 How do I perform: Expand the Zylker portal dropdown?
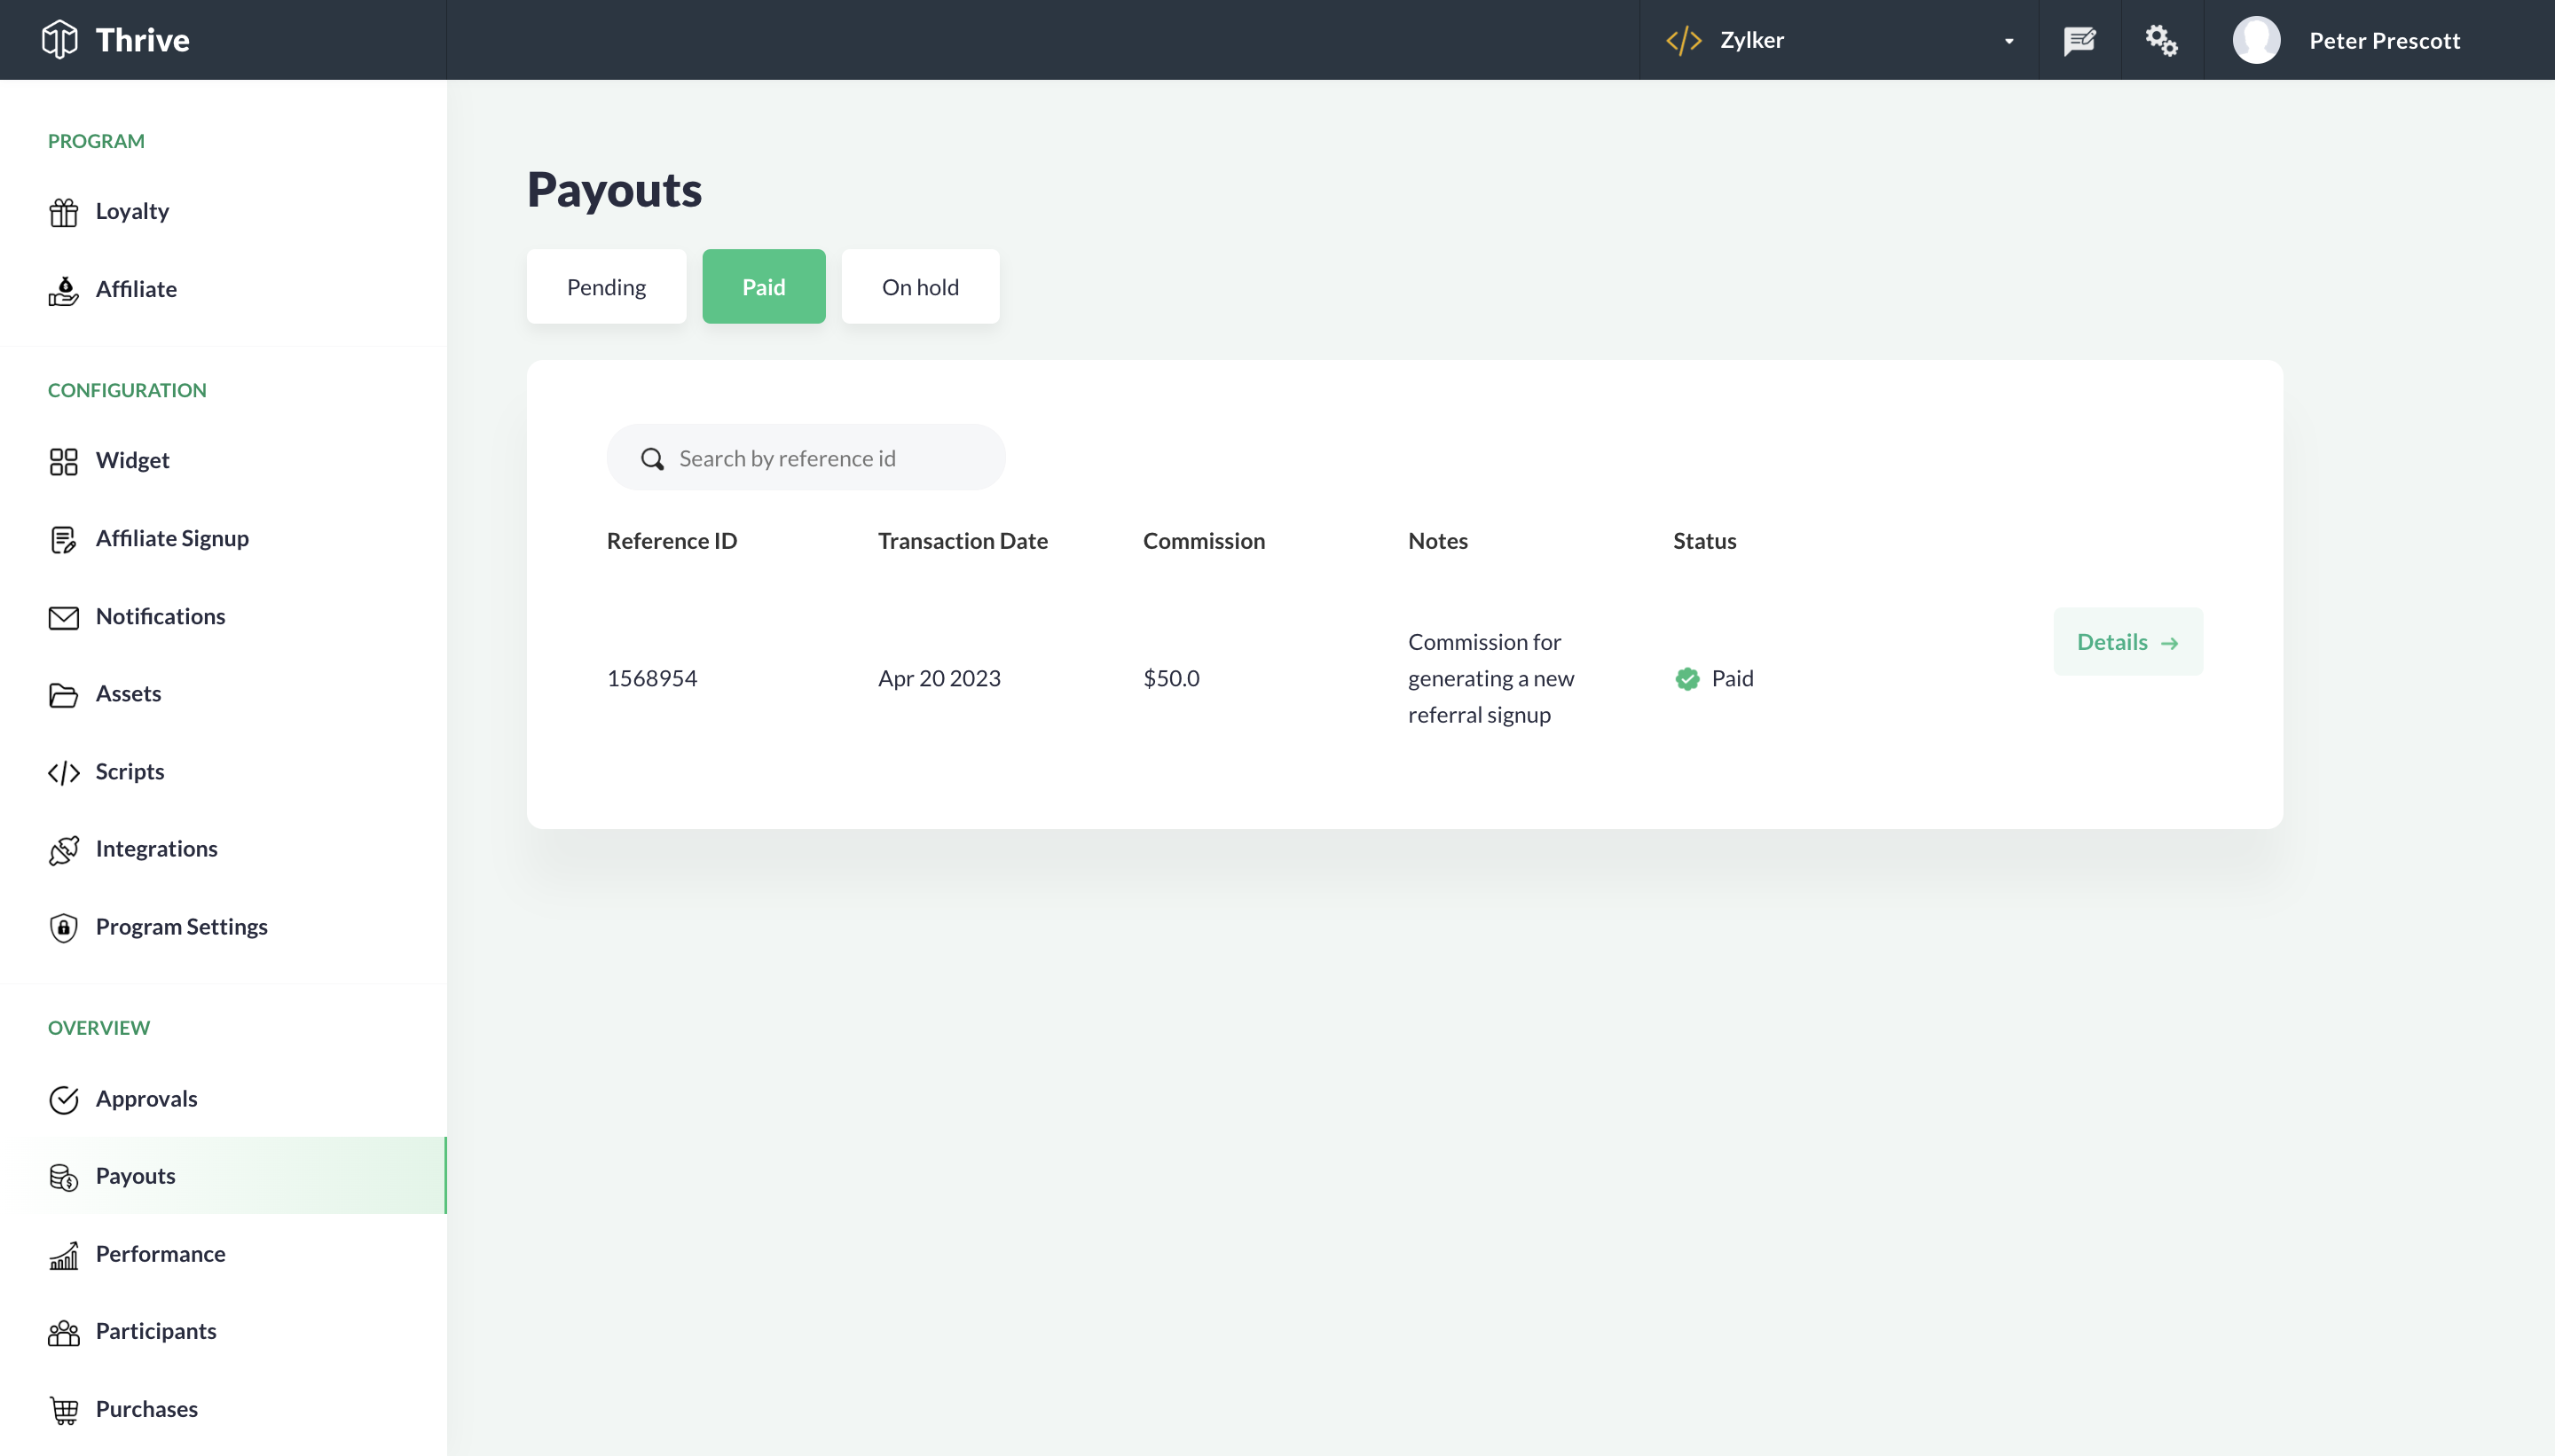1839,40
